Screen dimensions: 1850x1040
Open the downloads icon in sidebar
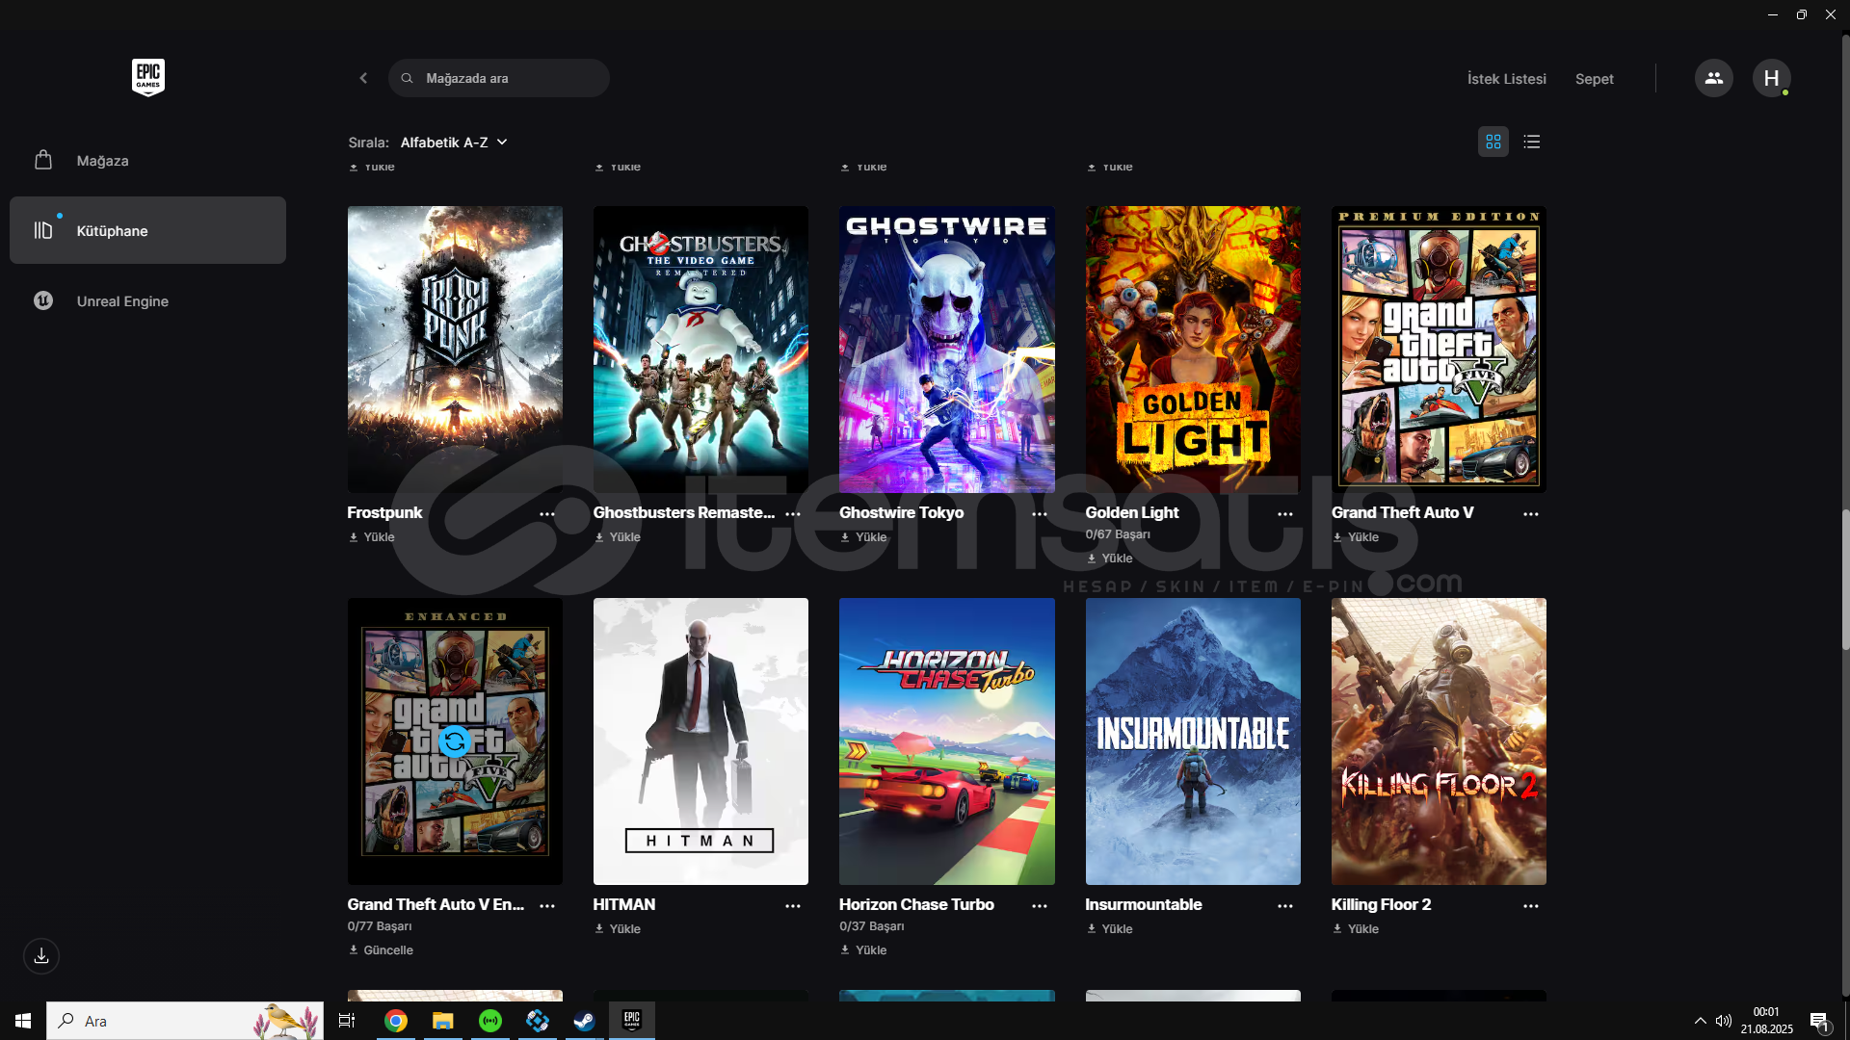pyautogui.click(x=41, y=956)
